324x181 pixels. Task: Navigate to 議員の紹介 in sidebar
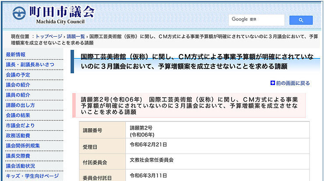18,95
